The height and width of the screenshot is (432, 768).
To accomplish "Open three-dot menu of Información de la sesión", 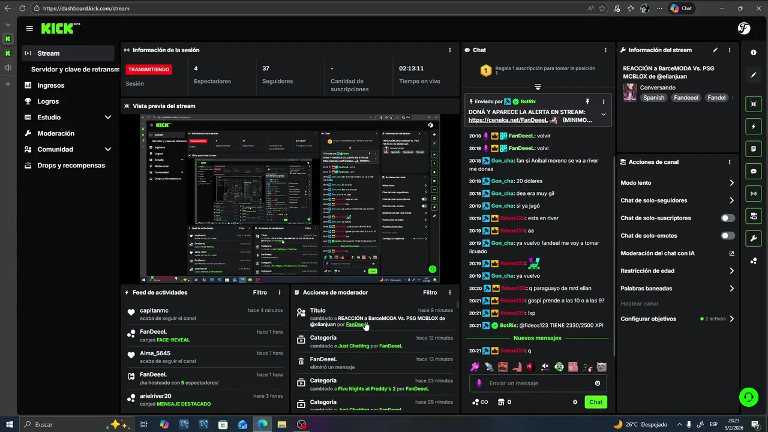I will pos(450,50).
